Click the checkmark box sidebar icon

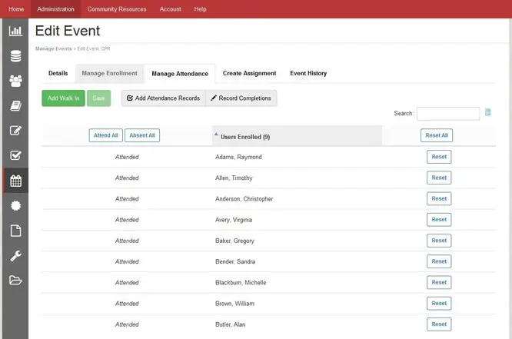pos(15,155)
